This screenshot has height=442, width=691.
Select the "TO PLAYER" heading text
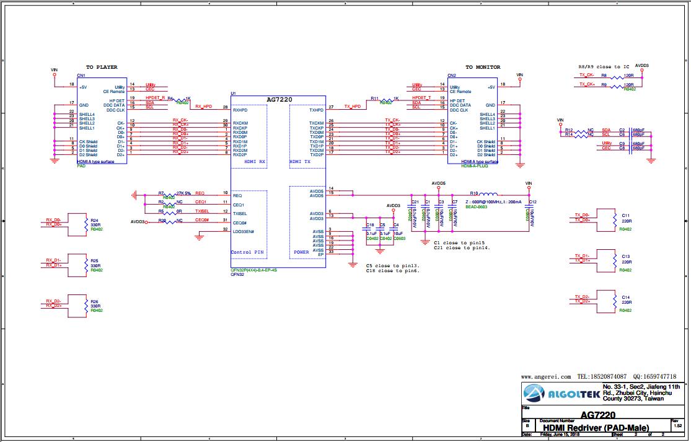pos(102,68)
